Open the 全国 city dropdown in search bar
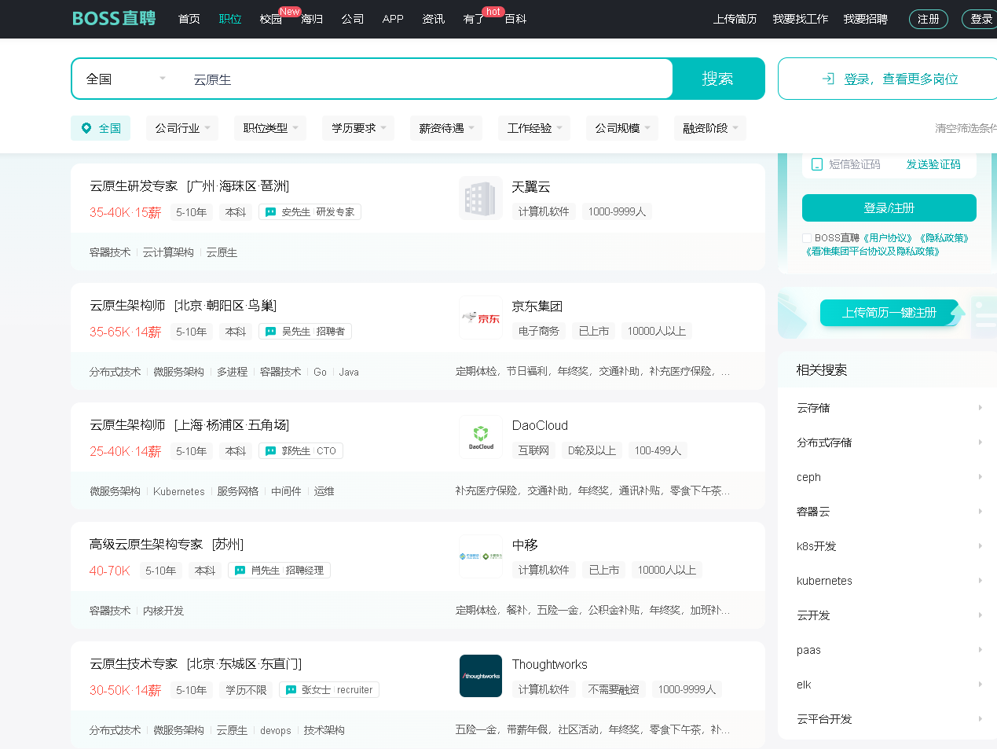 pyautogui.click(x=126, y=79)
